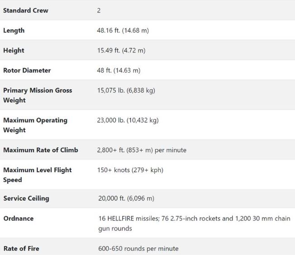Viewport: 295px width, 255px height.
Task: Select the 2,800+ ft. per minute value
Action: click(x=142, y=150)
